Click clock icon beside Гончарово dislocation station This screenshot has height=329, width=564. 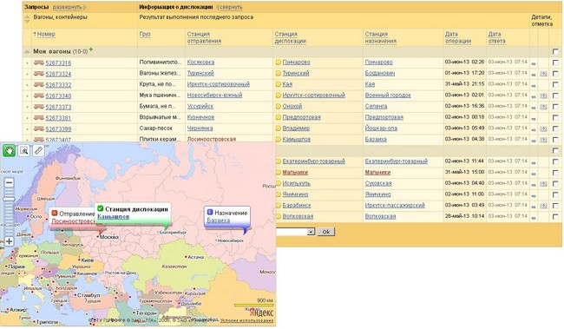278,63
